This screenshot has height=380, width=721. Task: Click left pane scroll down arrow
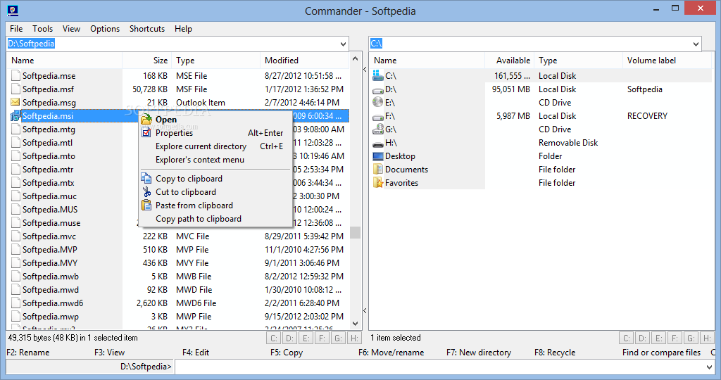coord(355,324)
